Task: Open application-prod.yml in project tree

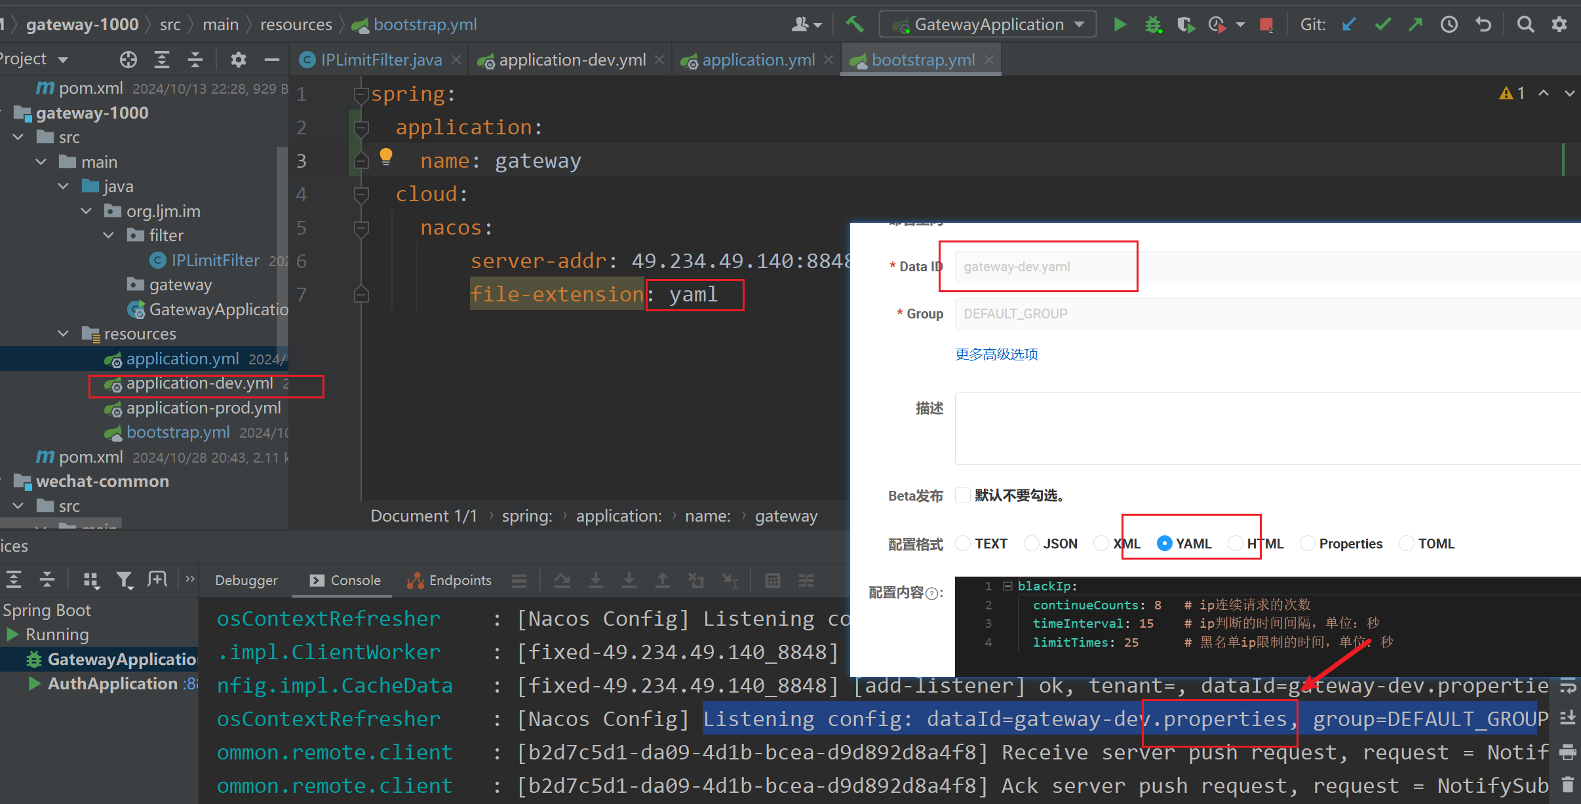Action: tap(203, 408)
